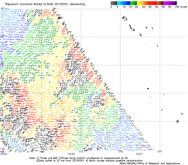Click the northernmost island outline near 174
The height and width of the screenshot is (165, 188).
(x=124, y=18)
